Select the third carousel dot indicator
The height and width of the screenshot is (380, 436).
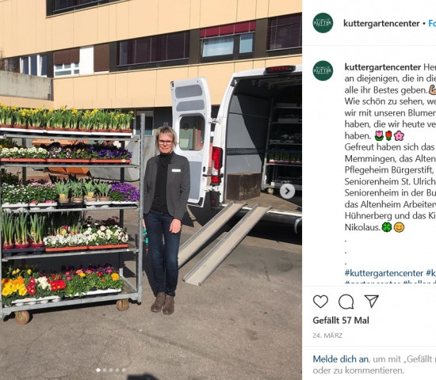[111, 370]
